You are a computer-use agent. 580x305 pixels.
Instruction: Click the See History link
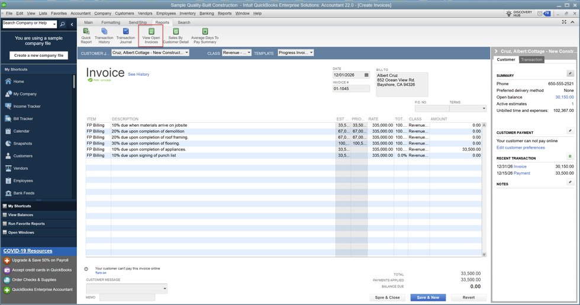[138, 75]
